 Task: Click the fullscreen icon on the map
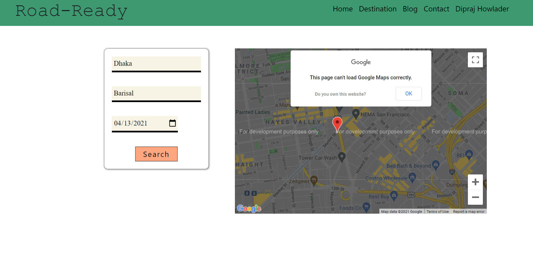[475, 60]
